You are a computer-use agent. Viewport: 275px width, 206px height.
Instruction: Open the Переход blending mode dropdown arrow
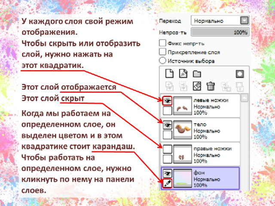[x=244, y=21]
